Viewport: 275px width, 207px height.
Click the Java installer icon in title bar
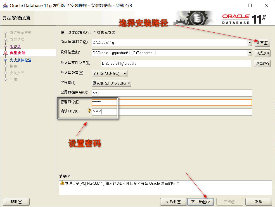[x=5, y=5]
